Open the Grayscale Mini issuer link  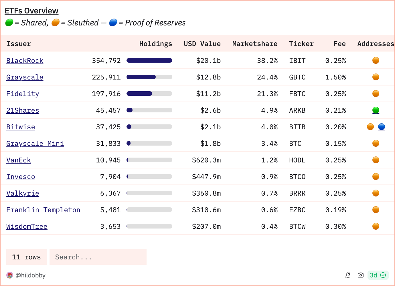tap(35, 144)
